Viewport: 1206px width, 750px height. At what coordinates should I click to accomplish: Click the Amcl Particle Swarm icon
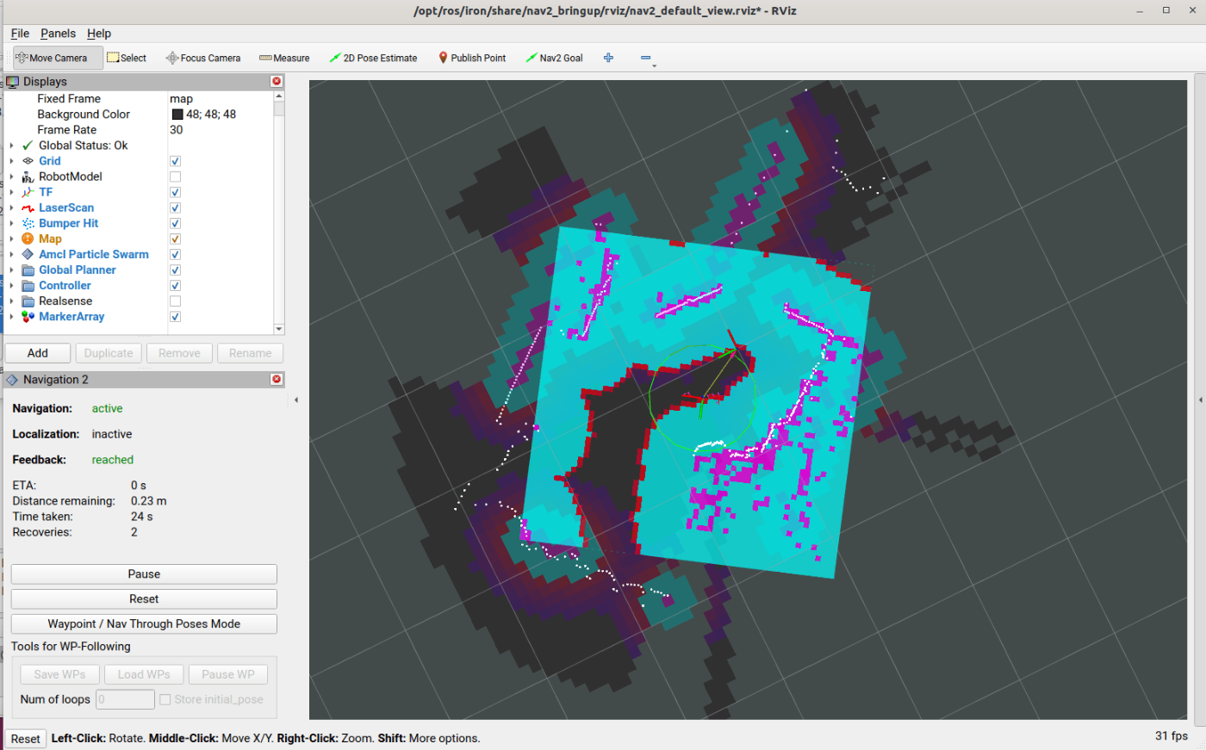pos(28,254)
